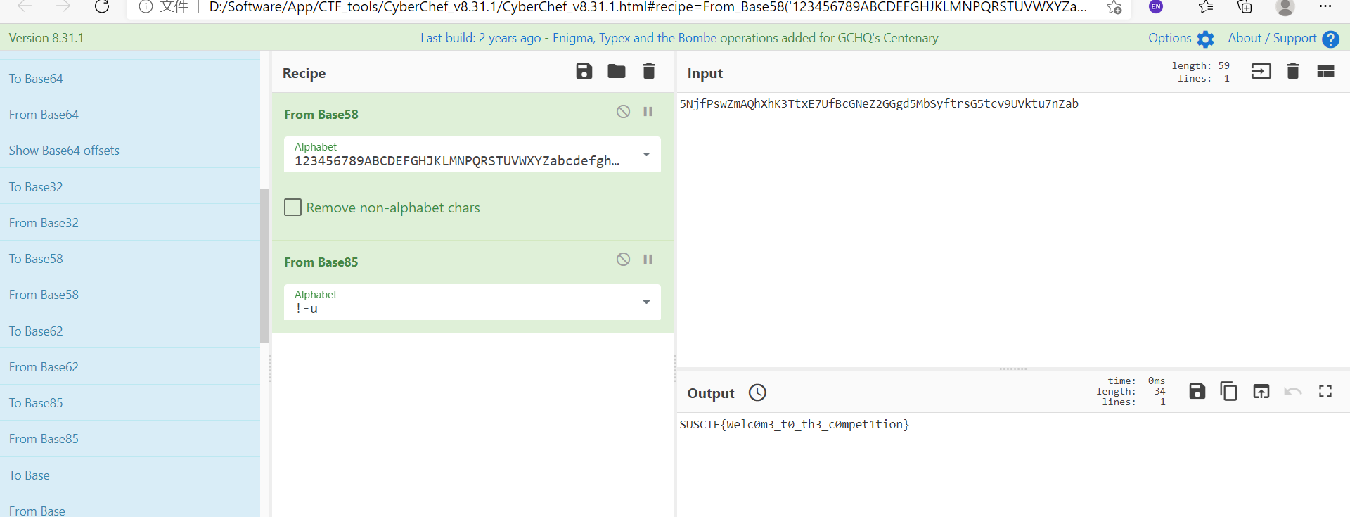The width and height of the screenshot is (1350, 517).
Task: Expand the Base85 Alphabet dropdown
Action: click(646, 302)
